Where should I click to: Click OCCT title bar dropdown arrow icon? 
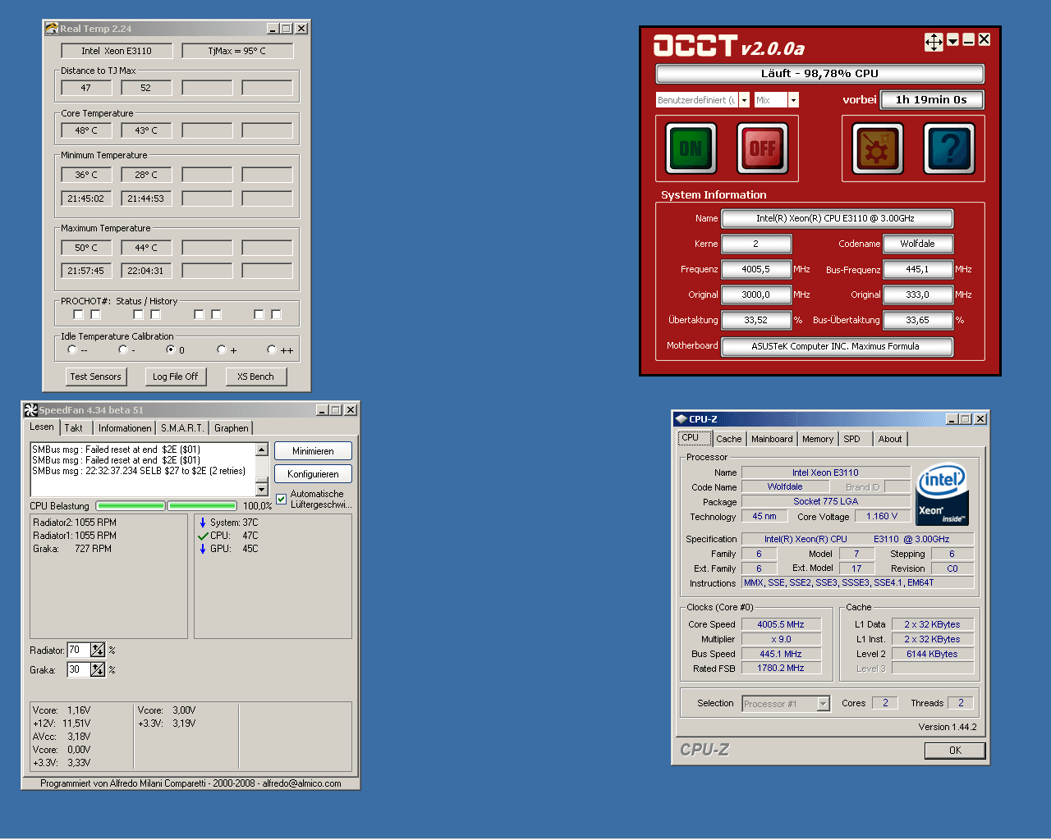click(x=952, y=40)
